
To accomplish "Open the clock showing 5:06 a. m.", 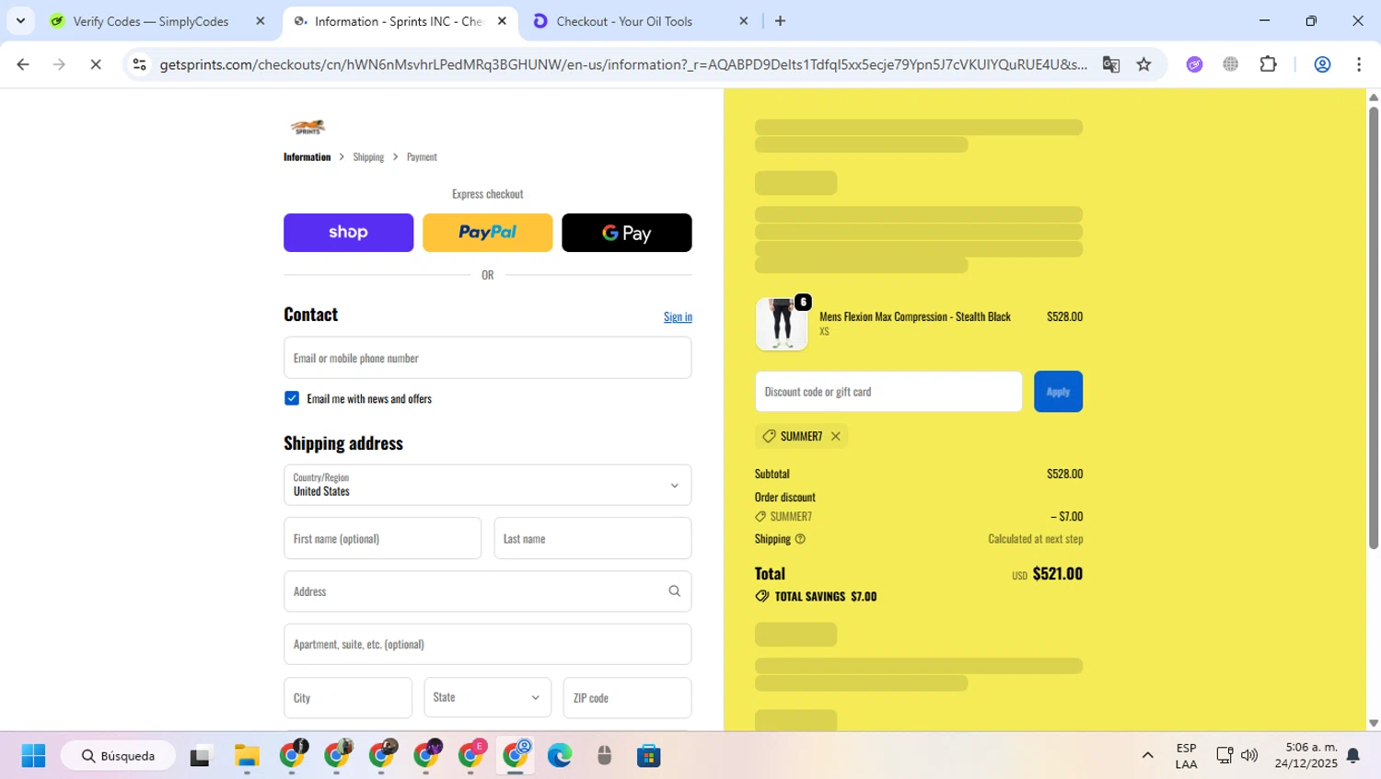I will (x=1306, y=756).
